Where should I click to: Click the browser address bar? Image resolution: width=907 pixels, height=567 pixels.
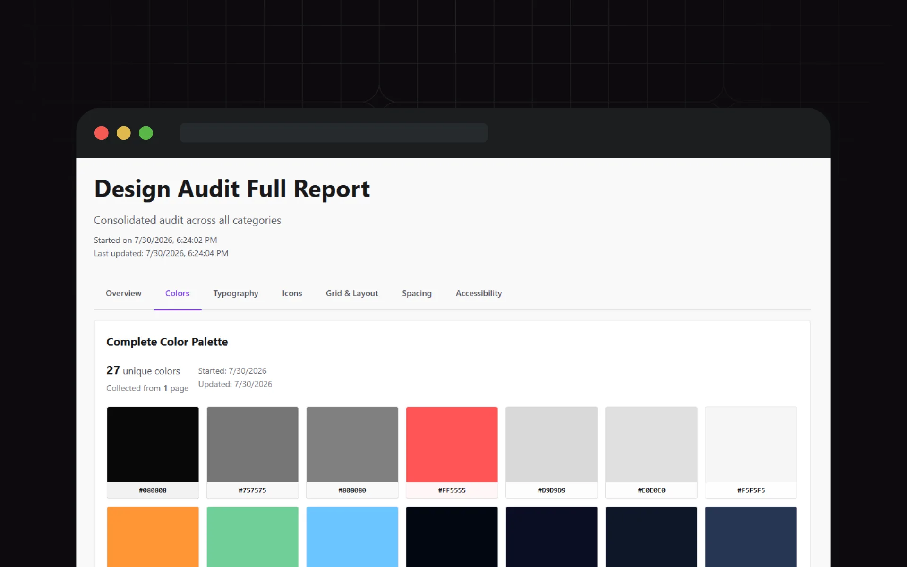point(334,133)
